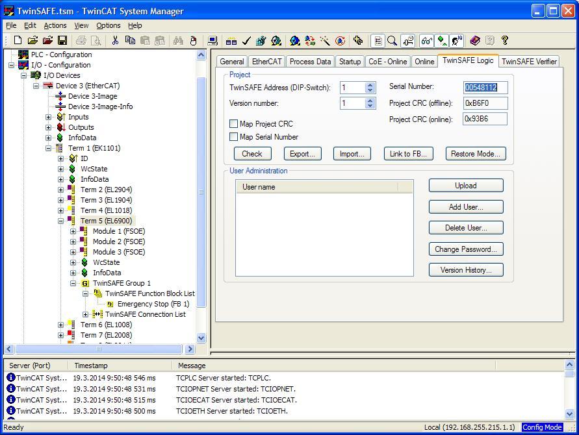
Task: Switch to the CoE - Online tab
Action: pyautogui.click(x=388, y=62)
